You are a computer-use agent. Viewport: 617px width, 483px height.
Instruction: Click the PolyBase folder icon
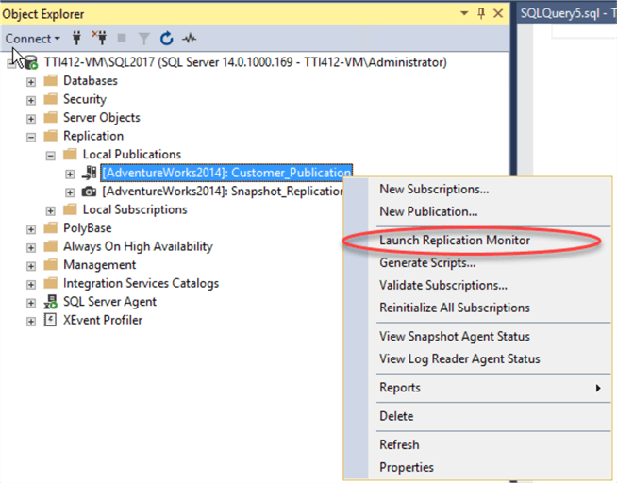coord(50,227)
